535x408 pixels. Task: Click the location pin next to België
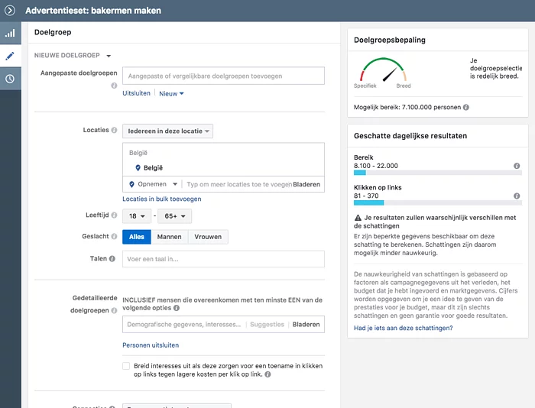tap(138, 168)
